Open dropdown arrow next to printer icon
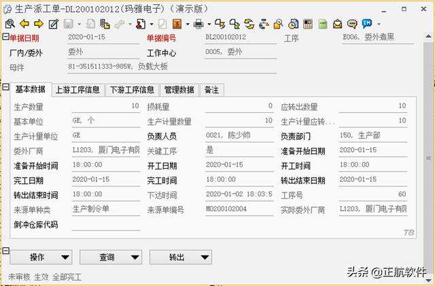 click(209, 25)
